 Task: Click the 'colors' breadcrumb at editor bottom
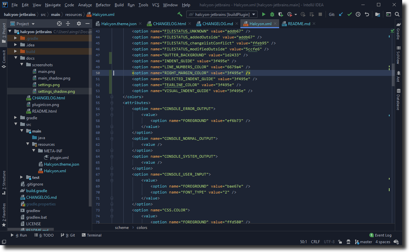coord(142,227)
